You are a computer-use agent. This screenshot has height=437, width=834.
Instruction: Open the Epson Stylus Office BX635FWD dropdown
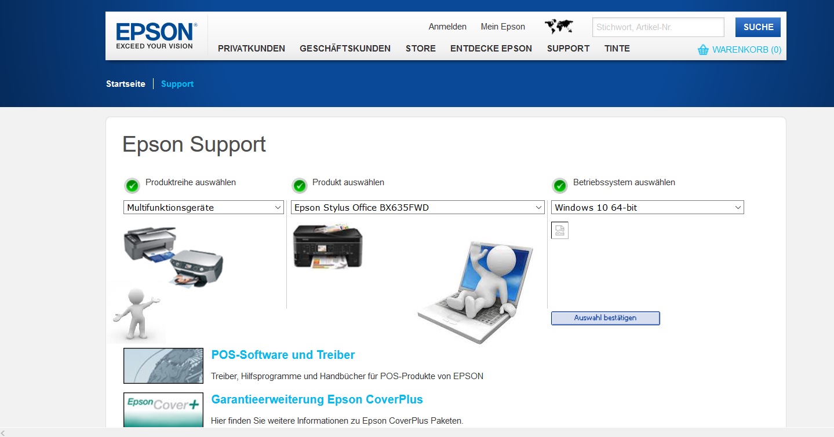[x=418, y=207]
